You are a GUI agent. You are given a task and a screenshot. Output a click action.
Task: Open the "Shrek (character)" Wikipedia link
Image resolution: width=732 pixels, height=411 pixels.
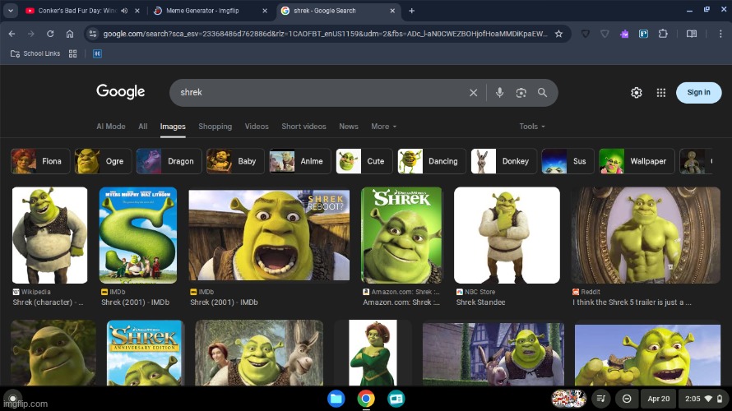point(48,302)
